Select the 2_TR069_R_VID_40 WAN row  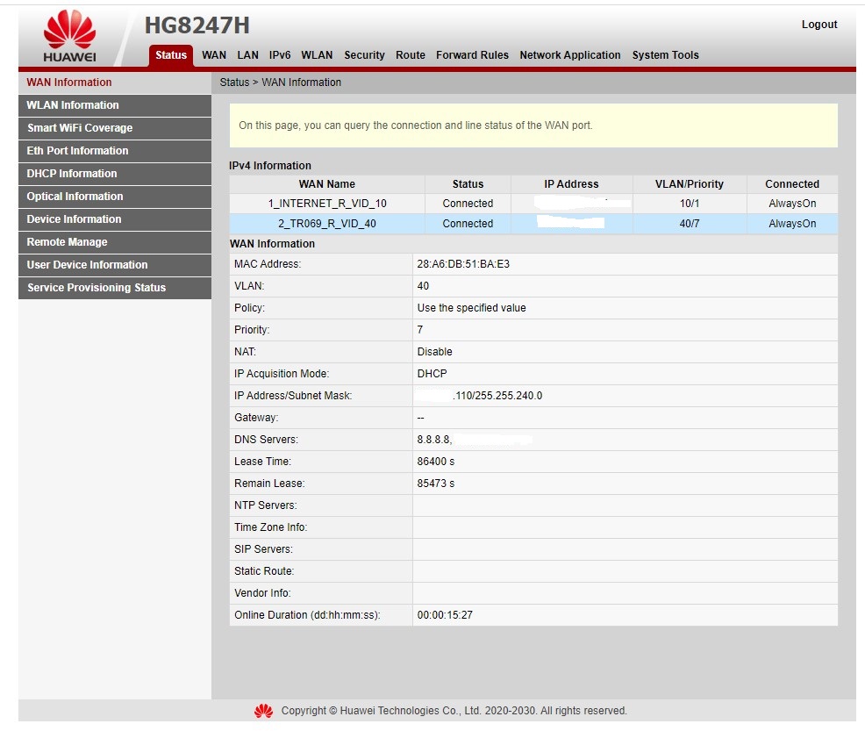tap(533, 224)
